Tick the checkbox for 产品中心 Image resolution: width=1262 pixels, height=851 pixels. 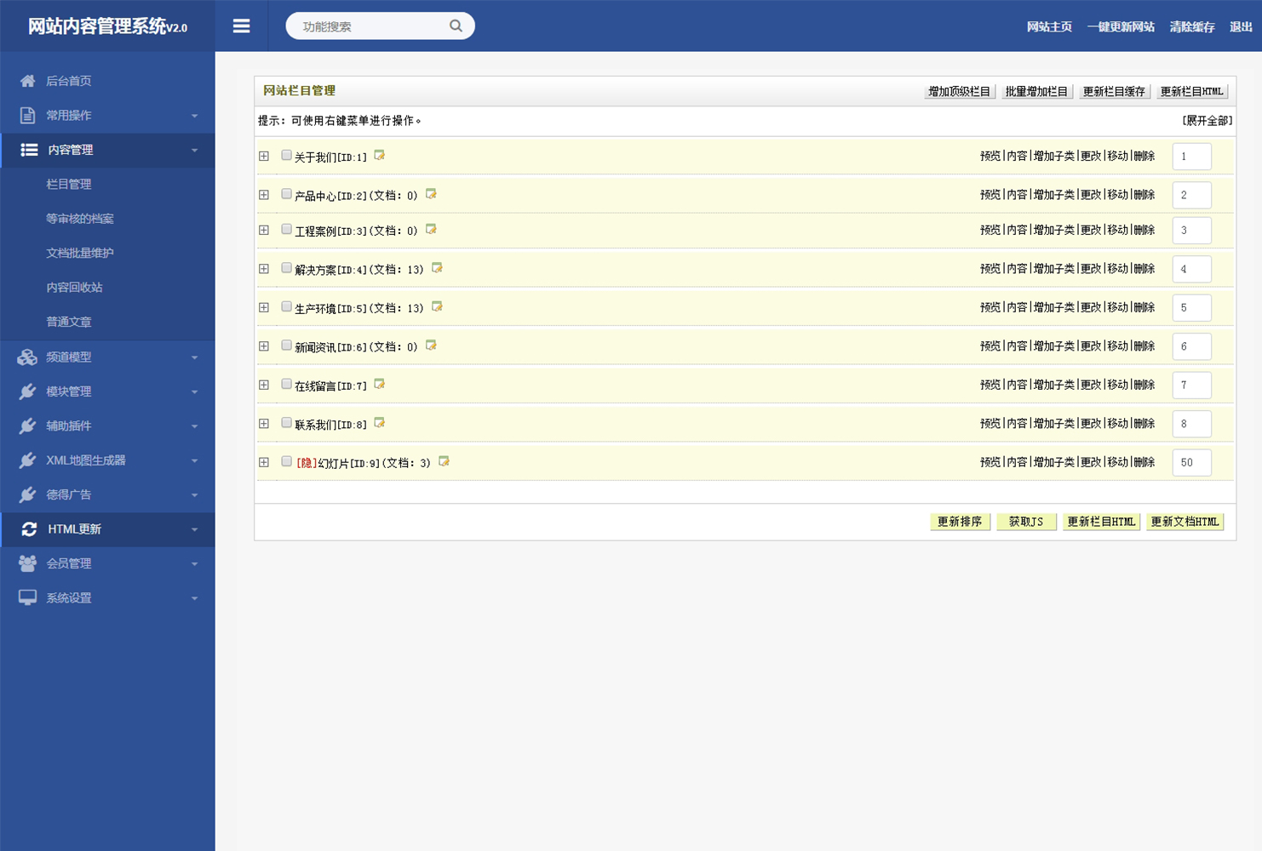point(287,194)
